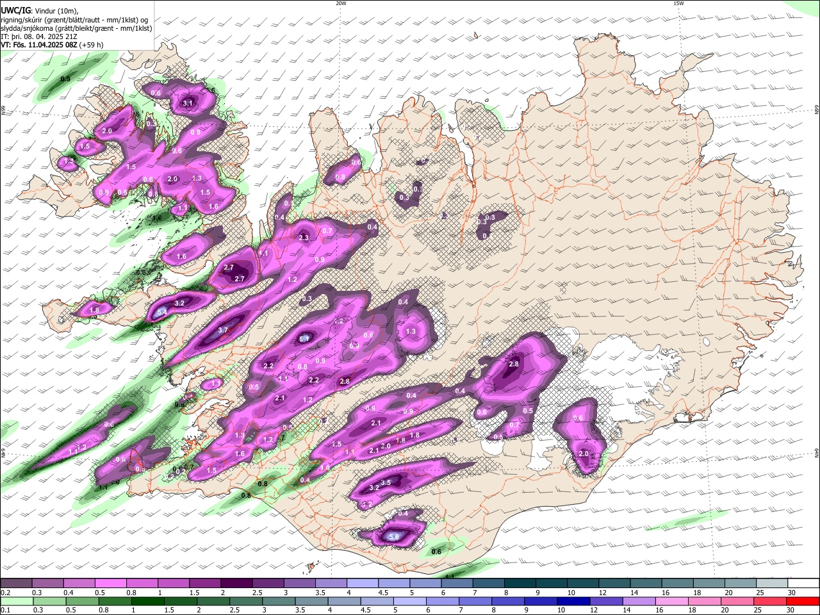
Task: Click the header line starting "slydda/snjókoma"
Action: click(77, 28)
